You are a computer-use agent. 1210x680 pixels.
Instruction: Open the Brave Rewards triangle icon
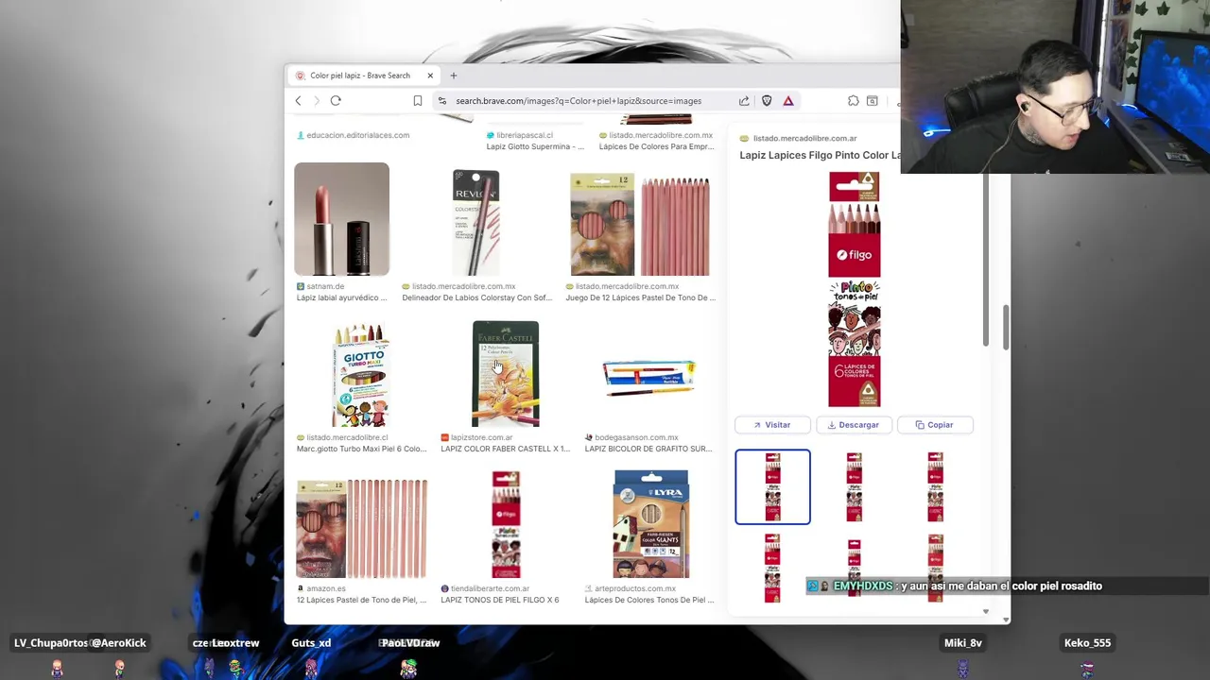coord(788,101)
